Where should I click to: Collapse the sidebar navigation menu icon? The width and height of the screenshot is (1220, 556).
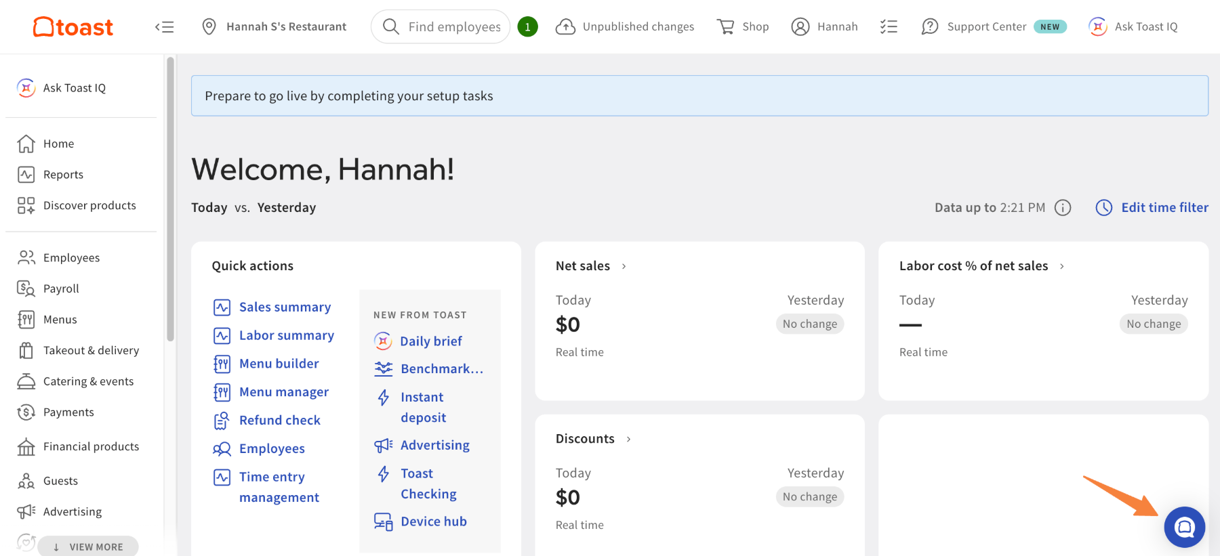[x=164, y=27]
